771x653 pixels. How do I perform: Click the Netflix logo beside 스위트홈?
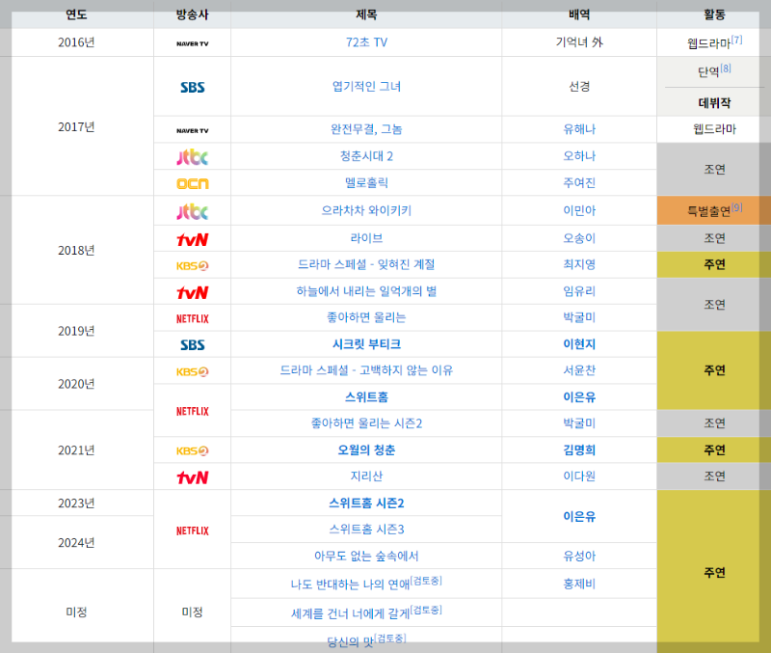[192, 411]
